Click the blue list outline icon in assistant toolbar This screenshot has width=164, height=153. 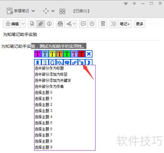45,62
